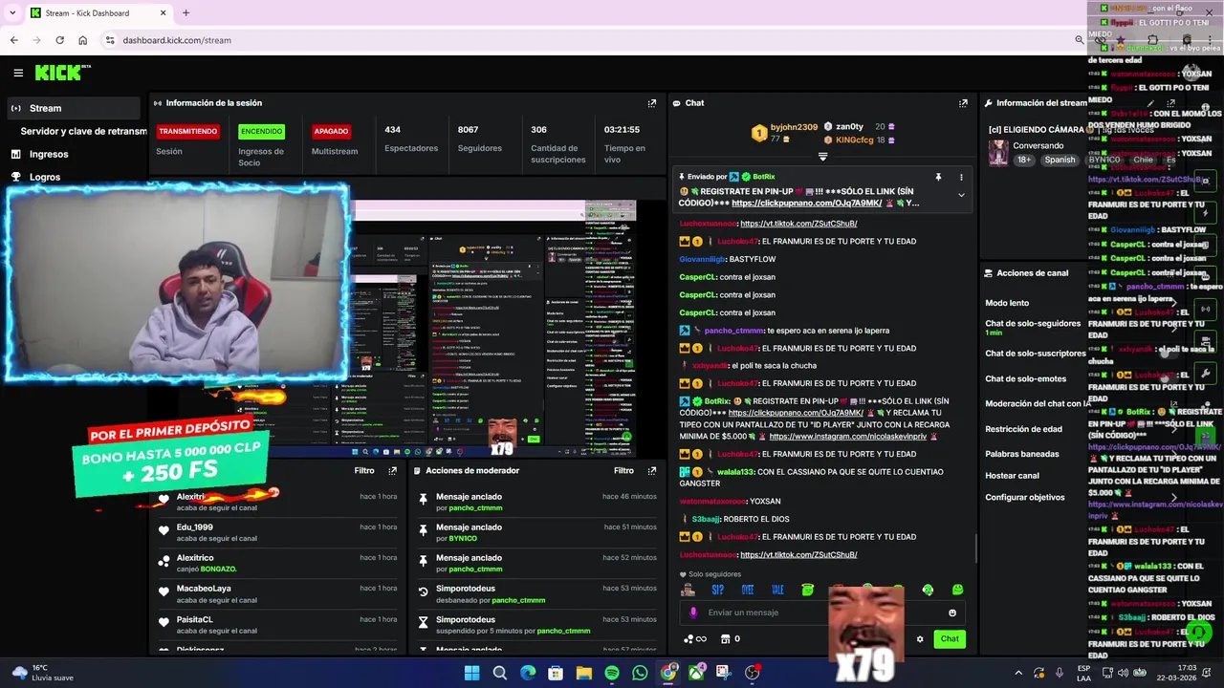1224x688 pixels.
Task: Click the TRANSMITIENDO session badge
Action: (x=187, y=131)
